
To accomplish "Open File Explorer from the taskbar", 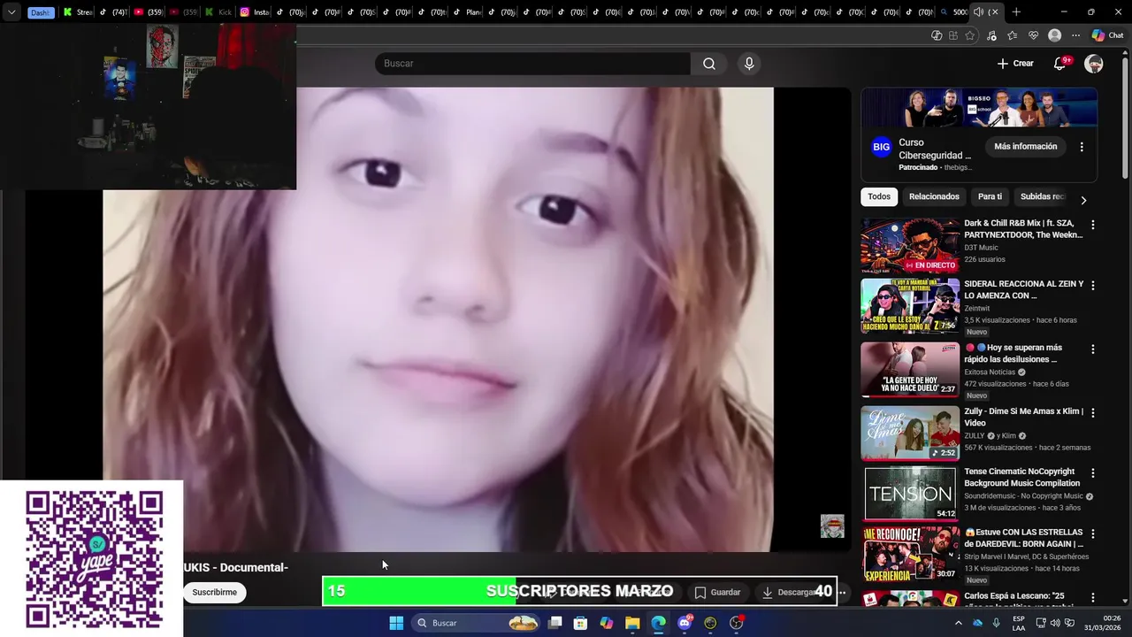I will pyautogui.click(x=632, y=623).
